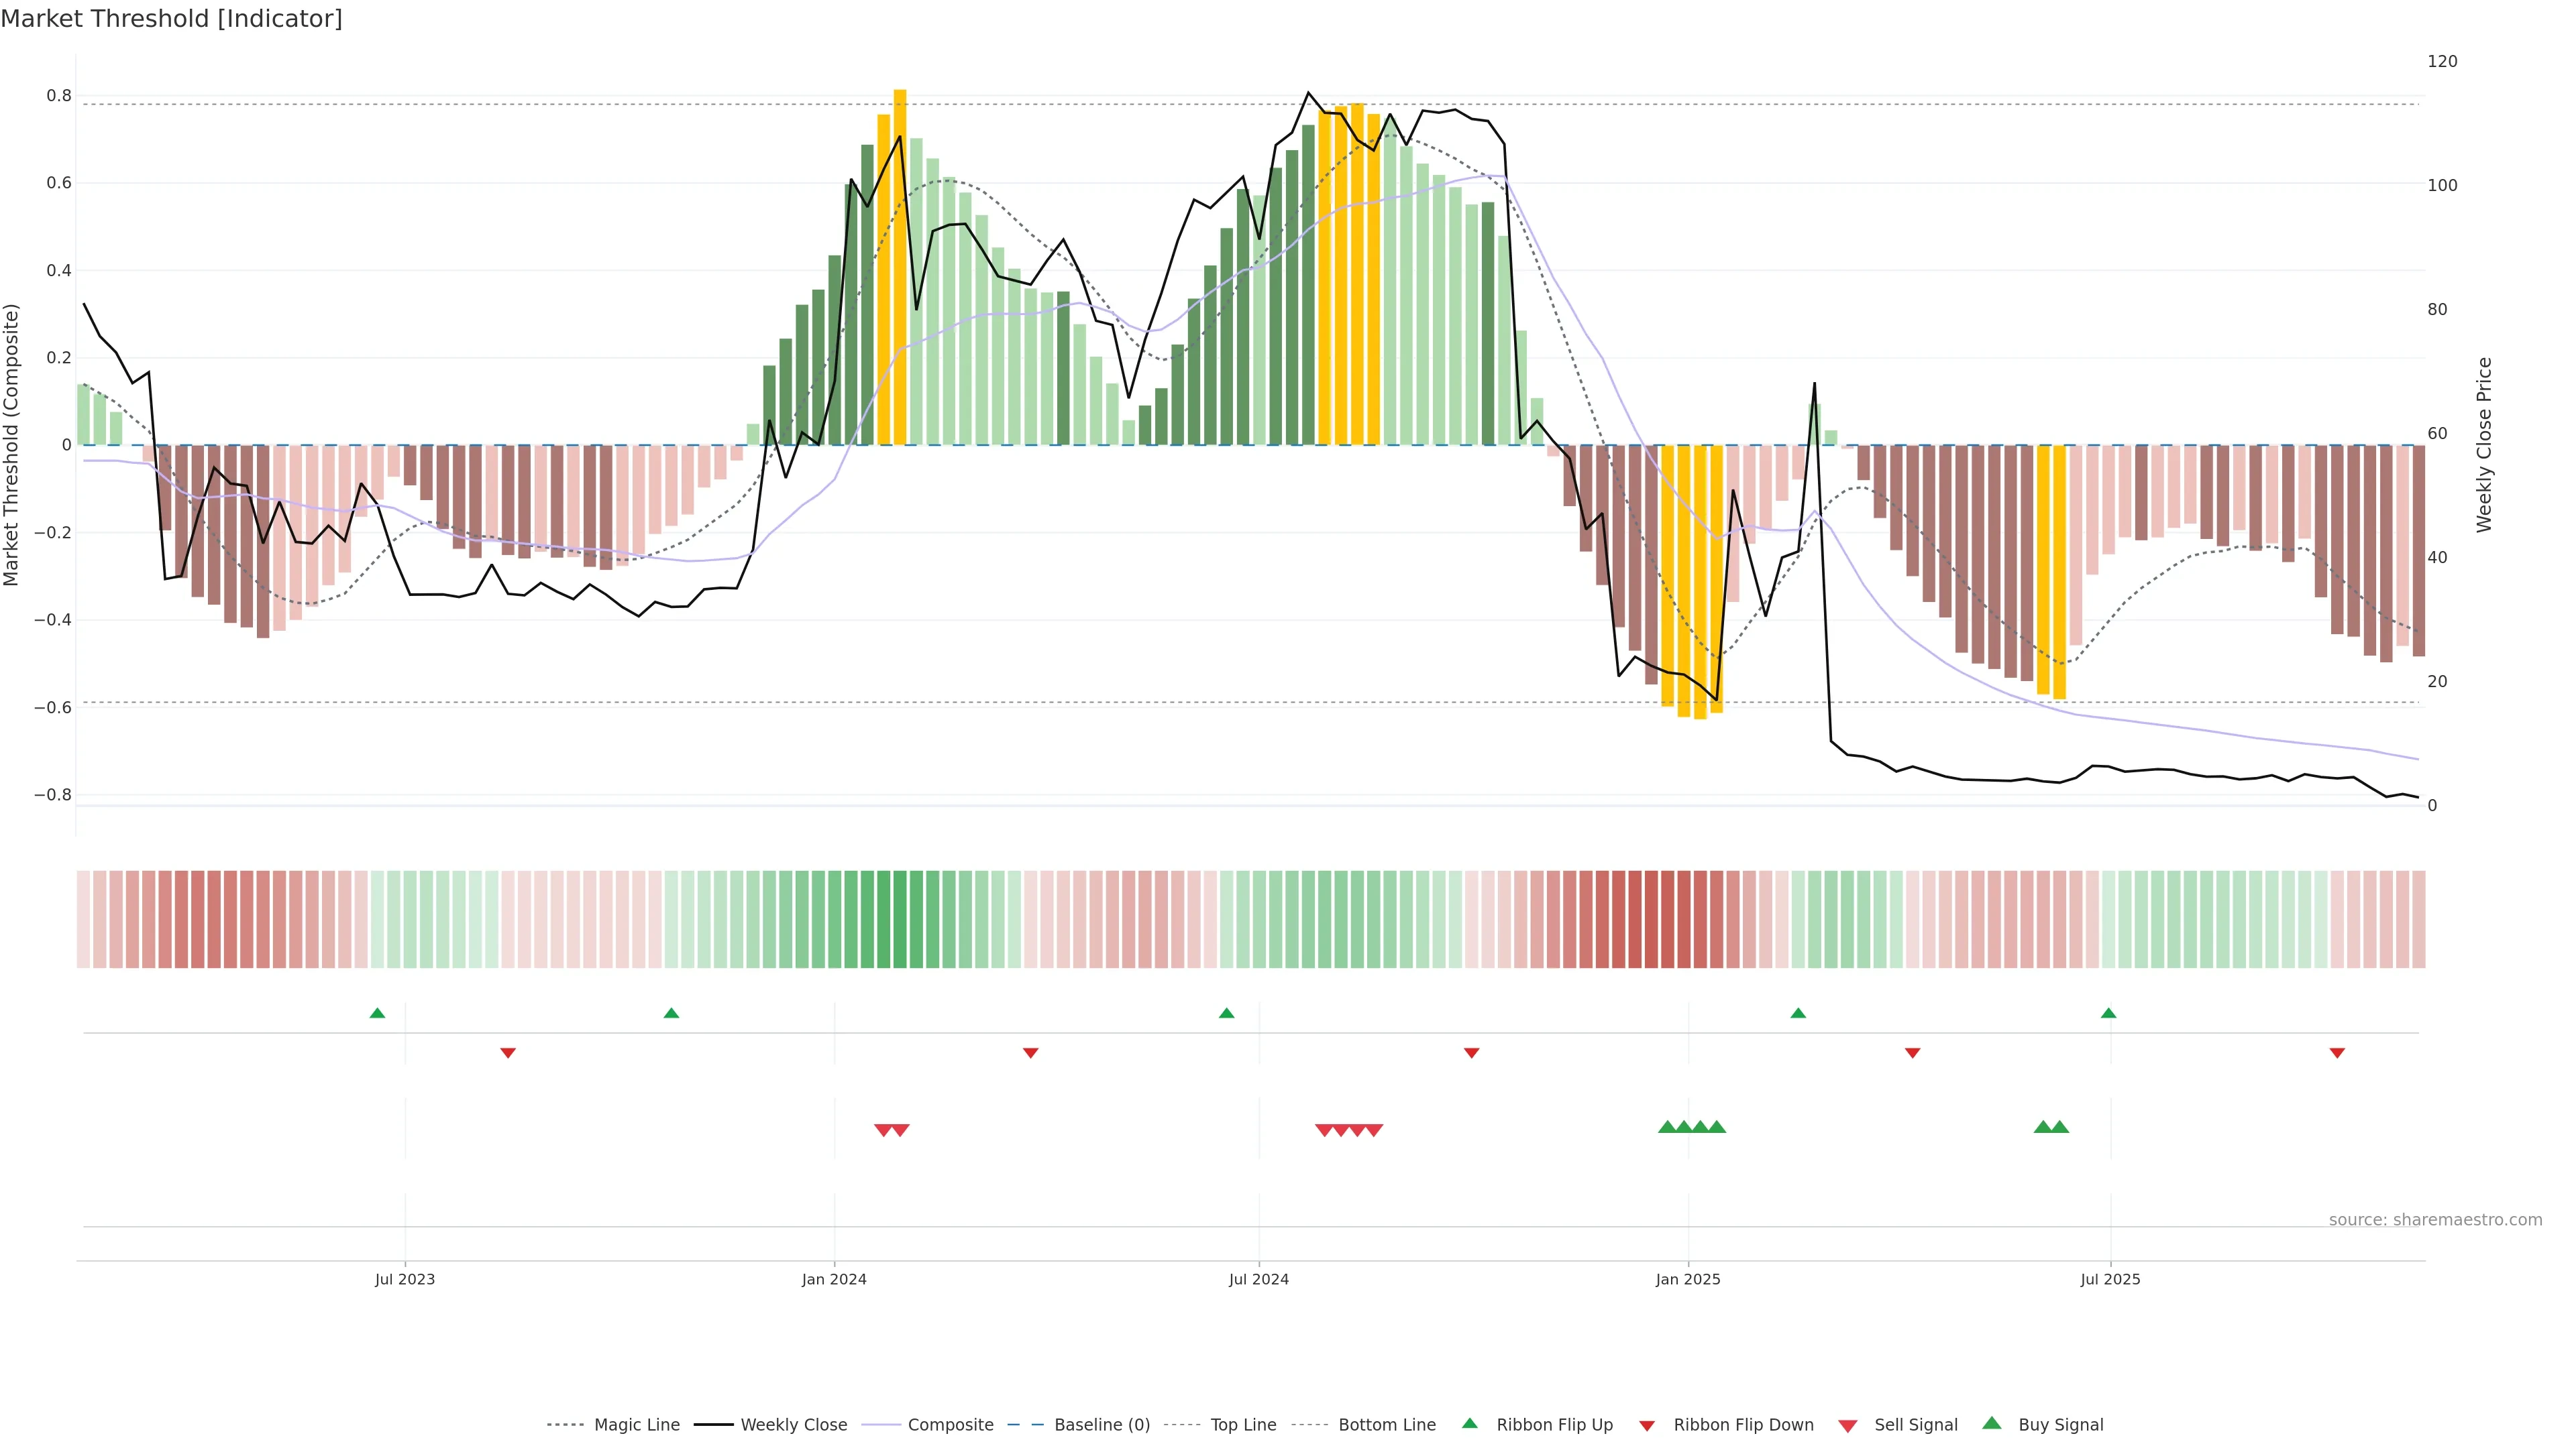Click the rightmost red ribbon flip-down marker

(2337, 1052)
